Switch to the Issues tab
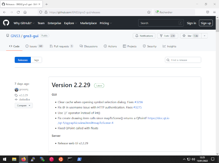Image resolution: width=219 pixels, height=163 pixels. [34, 46]
